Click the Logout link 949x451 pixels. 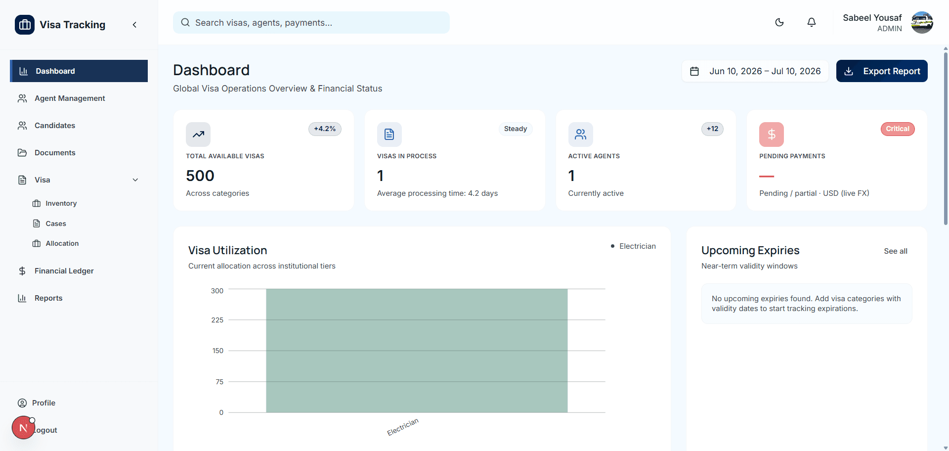pos(46,430)
